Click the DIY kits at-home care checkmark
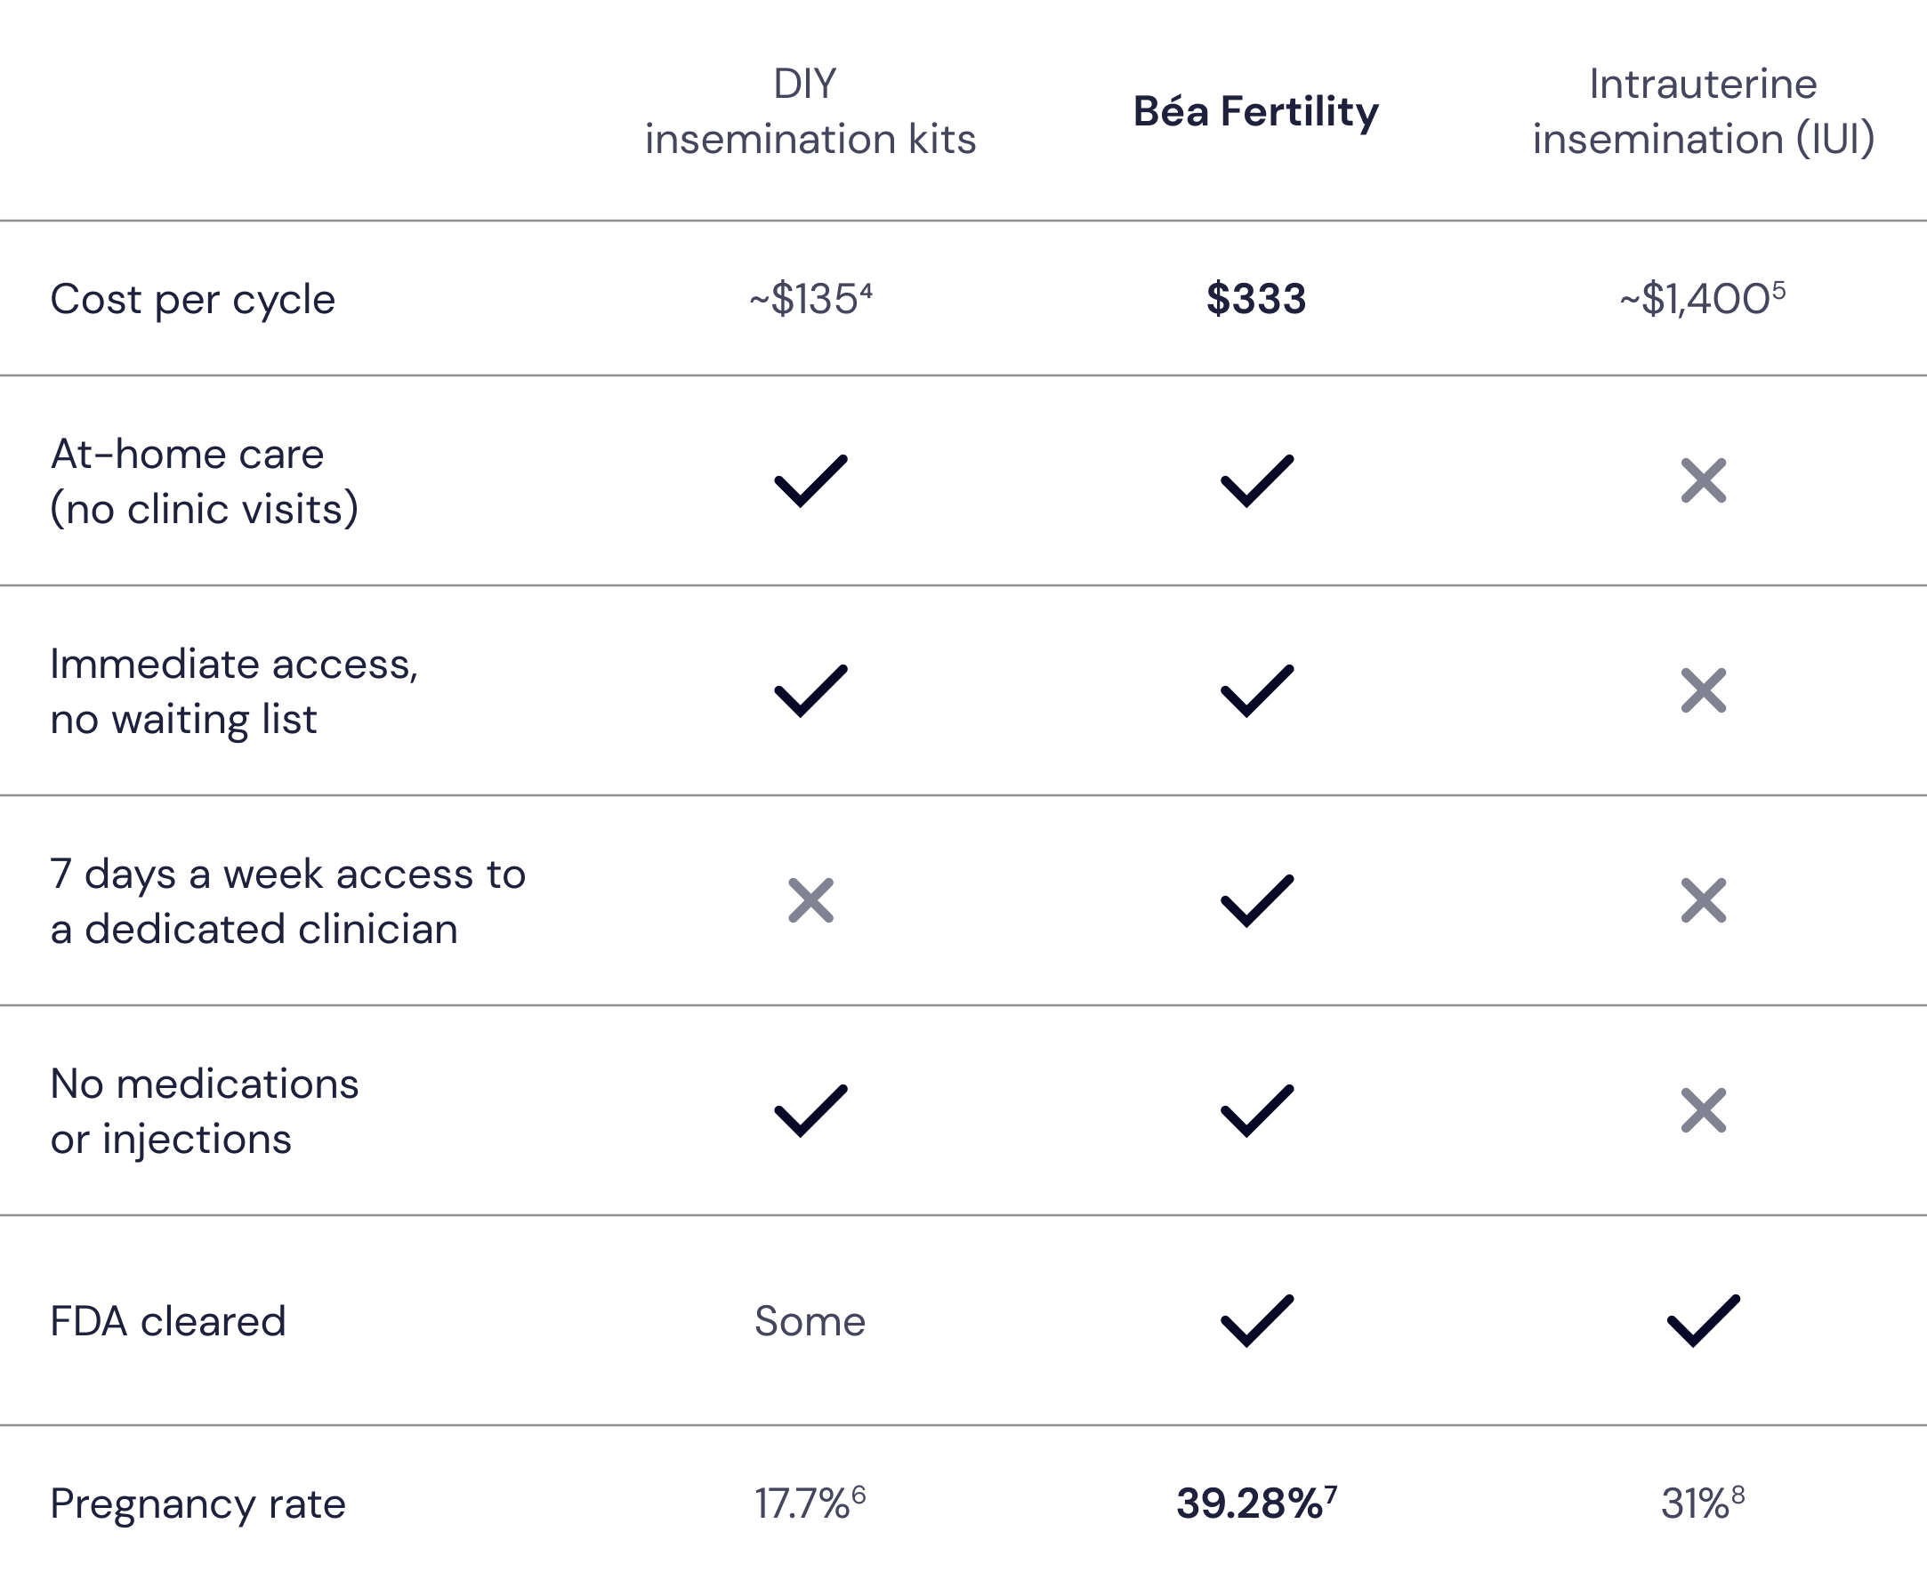This screenshot has width=1927, height=1580. pyautogui.click(x=810, y=480)
